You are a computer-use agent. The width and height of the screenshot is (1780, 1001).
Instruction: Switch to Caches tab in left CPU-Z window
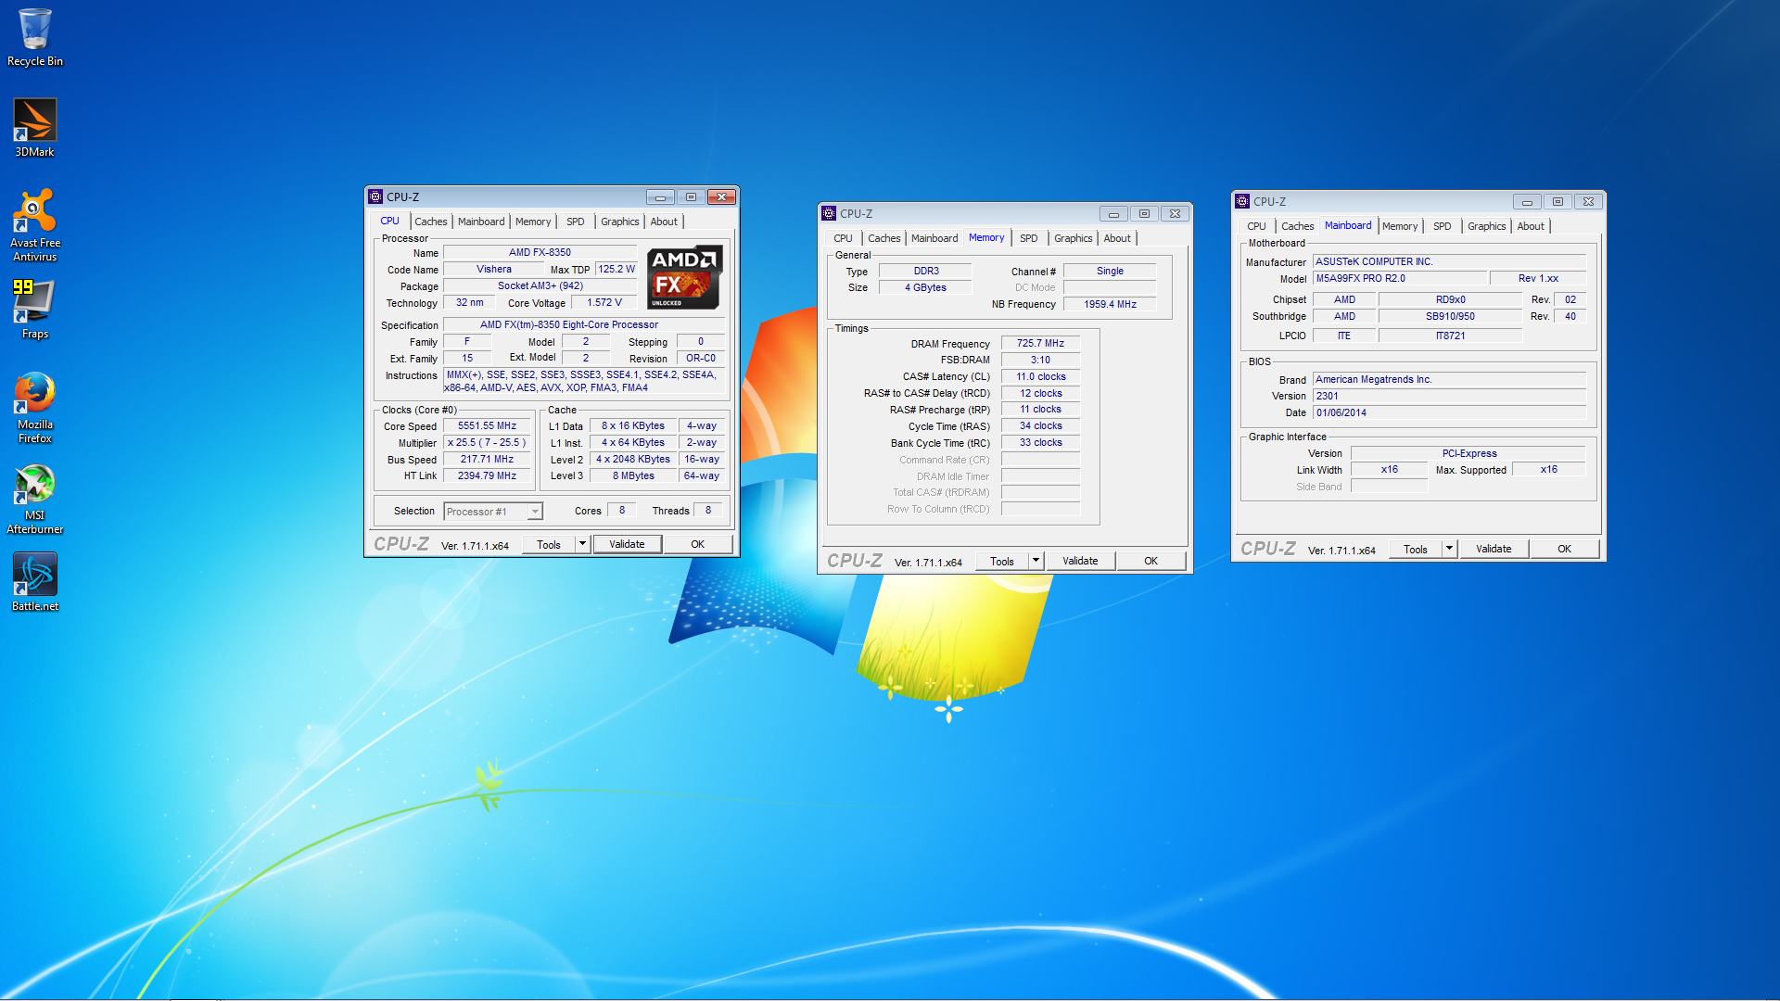(x=430, y=222)
